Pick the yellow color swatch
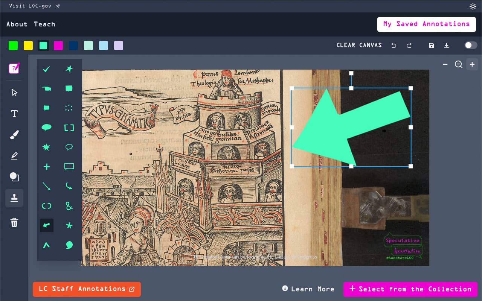This screenshot has height=301, width=482. point(28,45)
